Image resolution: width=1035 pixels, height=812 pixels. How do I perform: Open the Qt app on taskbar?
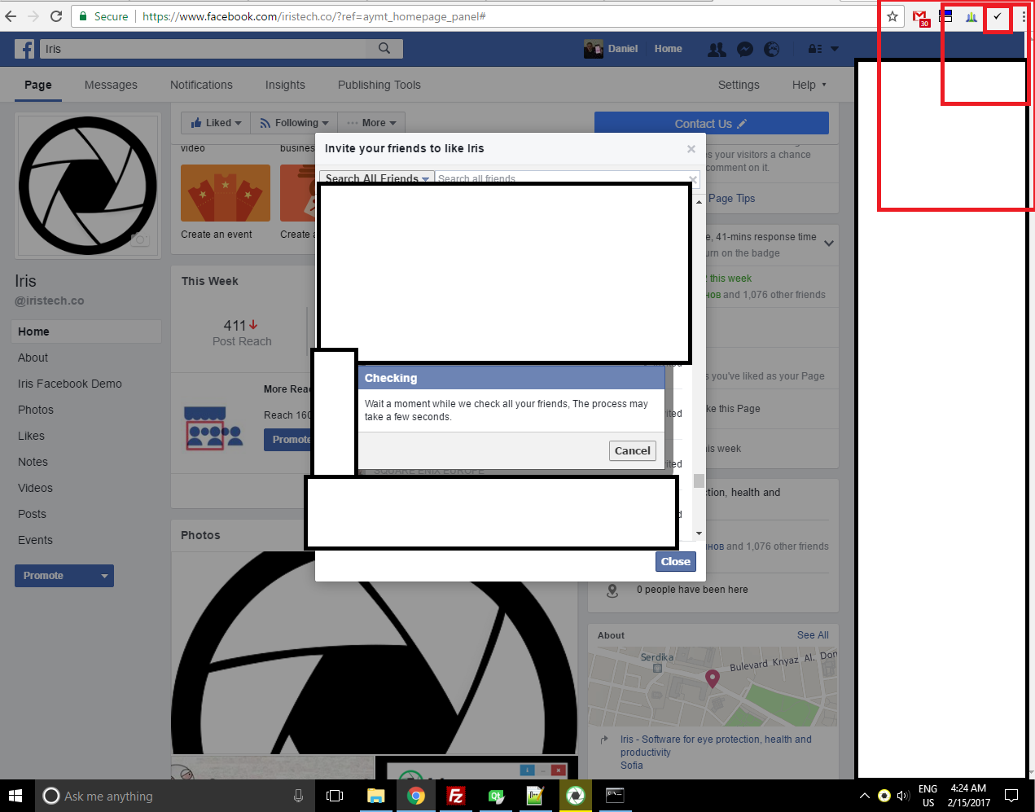(495, 796)
